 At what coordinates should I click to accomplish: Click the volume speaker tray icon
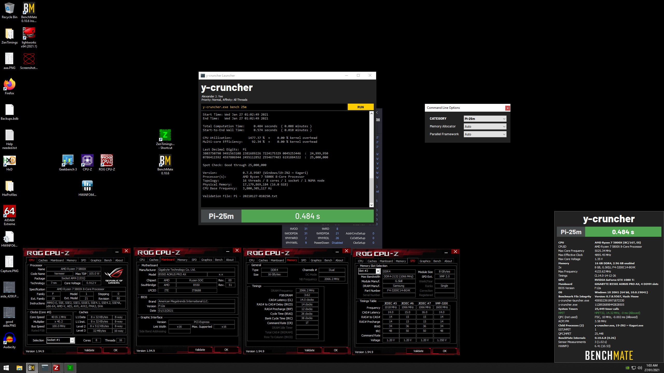click(x=640, y=368)
